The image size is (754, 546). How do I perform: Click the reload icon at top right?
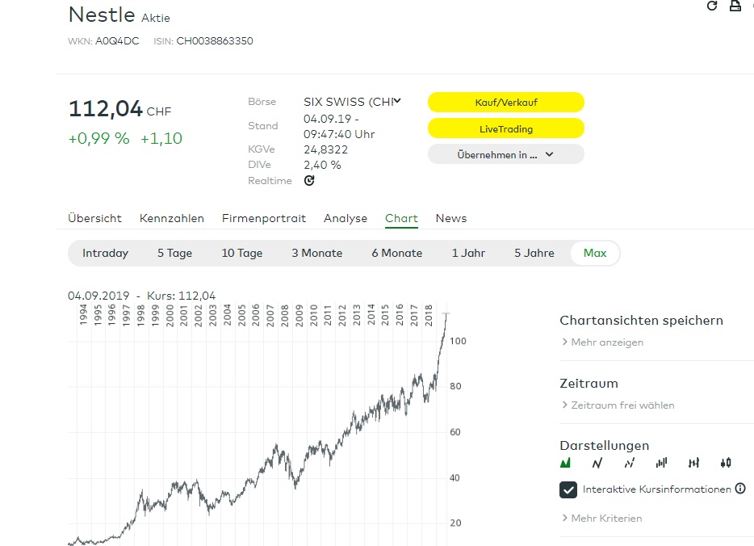pos(712,6)
